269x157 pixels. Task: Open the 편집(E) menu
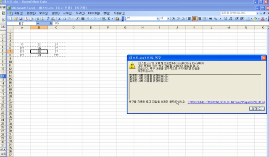point(31,13)
